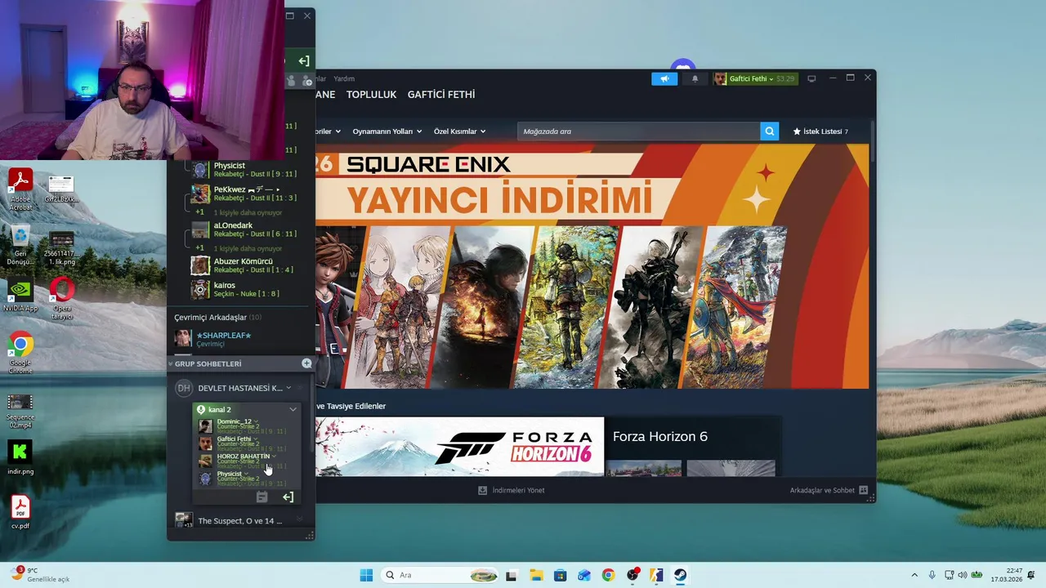The width and height of the screenshot is (1046, 588).
Task: Open Adobe Acrobat desktop shortcut
Action: pyautogui.click(x=20, y=189)
